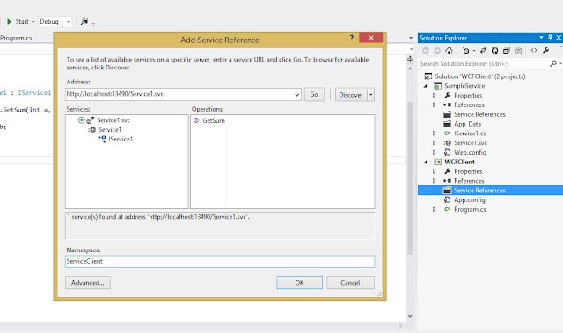This screenshot has height=333, width=563.
Task: Click the Home icon in Solution Explorer
Action: click(449, 51)
